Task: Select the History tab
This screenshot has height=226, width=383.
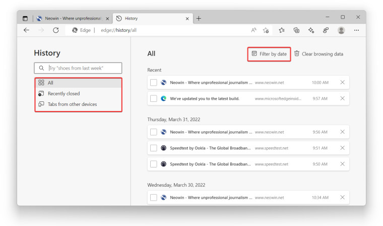Action: 153,18
